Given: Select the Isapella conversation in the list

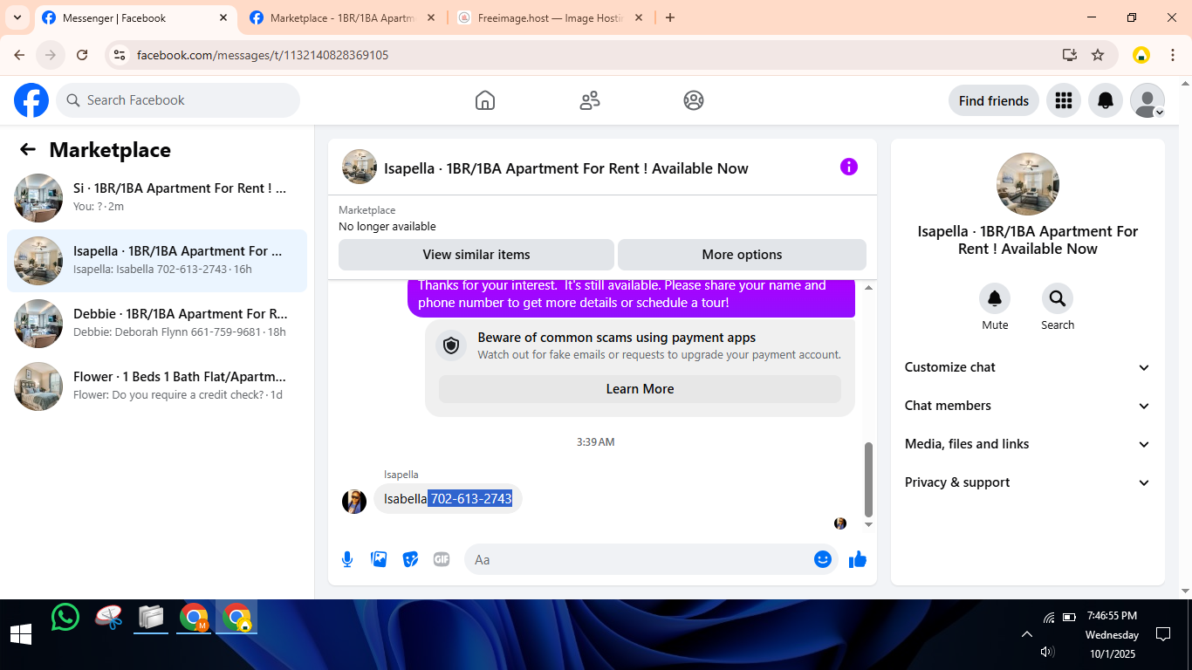Looking at the screenshot, I should (x=157, y=261).
